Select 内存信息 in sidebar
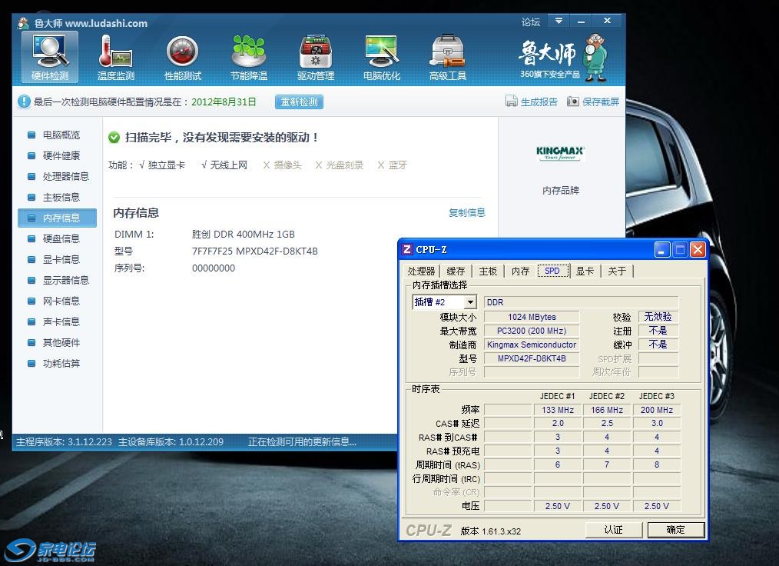This screenshot has height=566, width=779. coord(57,218)
